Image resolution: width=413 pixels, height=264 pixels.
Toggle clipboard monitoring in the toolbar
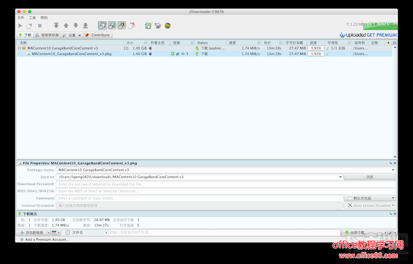pos(102,25)
